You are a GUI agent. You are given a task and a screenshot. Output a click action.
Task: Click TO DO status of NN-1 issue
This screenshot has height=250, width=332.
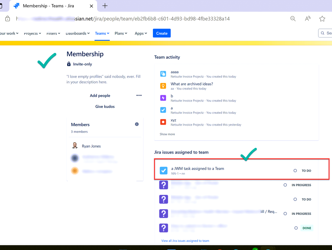[306, 171]
